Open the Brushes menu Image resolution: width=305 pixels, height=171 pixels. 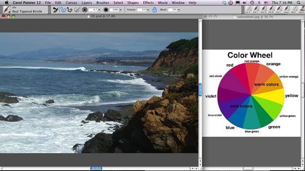coord(102,3)
